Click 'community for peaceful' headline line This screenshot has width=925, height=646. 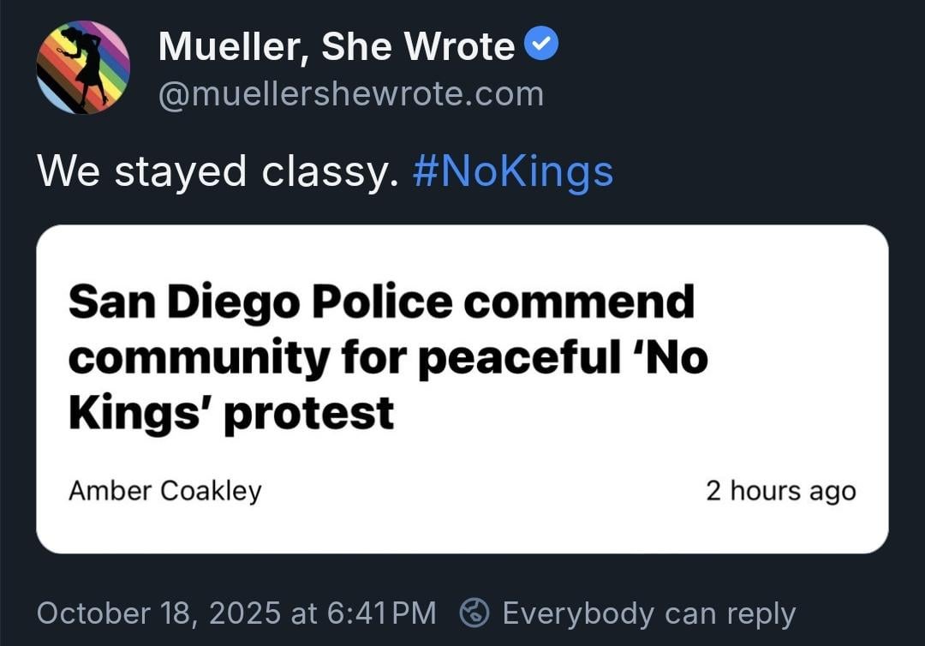[388, 357]
